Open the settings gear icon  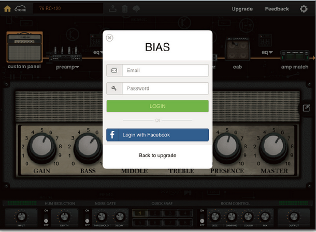pos(304,9)
